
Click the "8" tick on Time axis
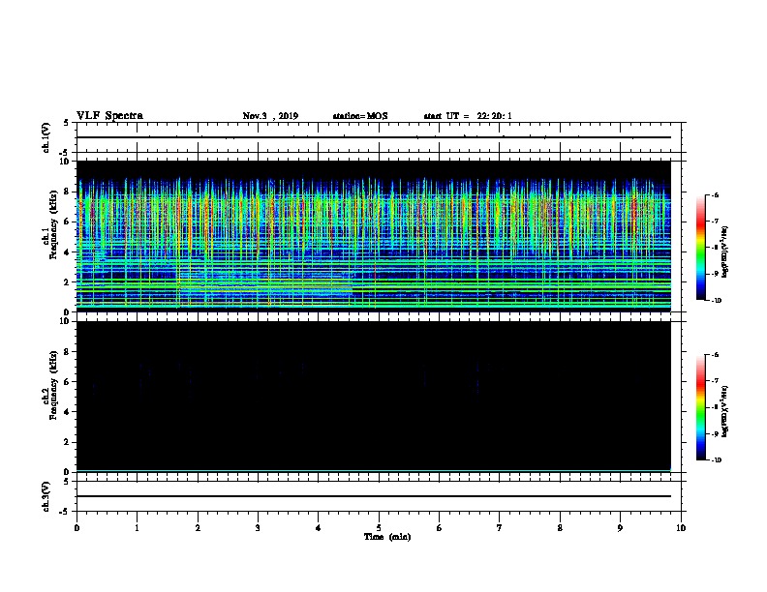pyautogui.click(x=560, y=528)
